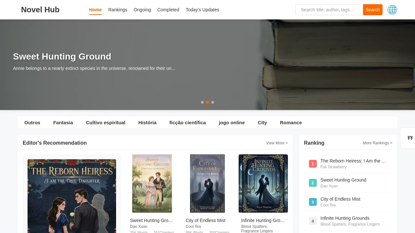The width and height of the screenshot is (415, 233).
Task: Select rank 3 badge in Ranking
Action: (313, 202)
